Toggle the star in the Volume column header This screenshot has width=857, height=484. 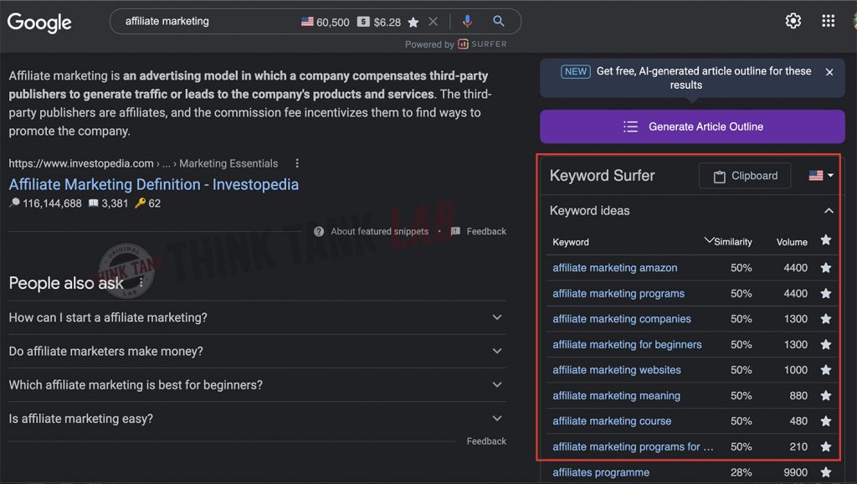(826, 241)
